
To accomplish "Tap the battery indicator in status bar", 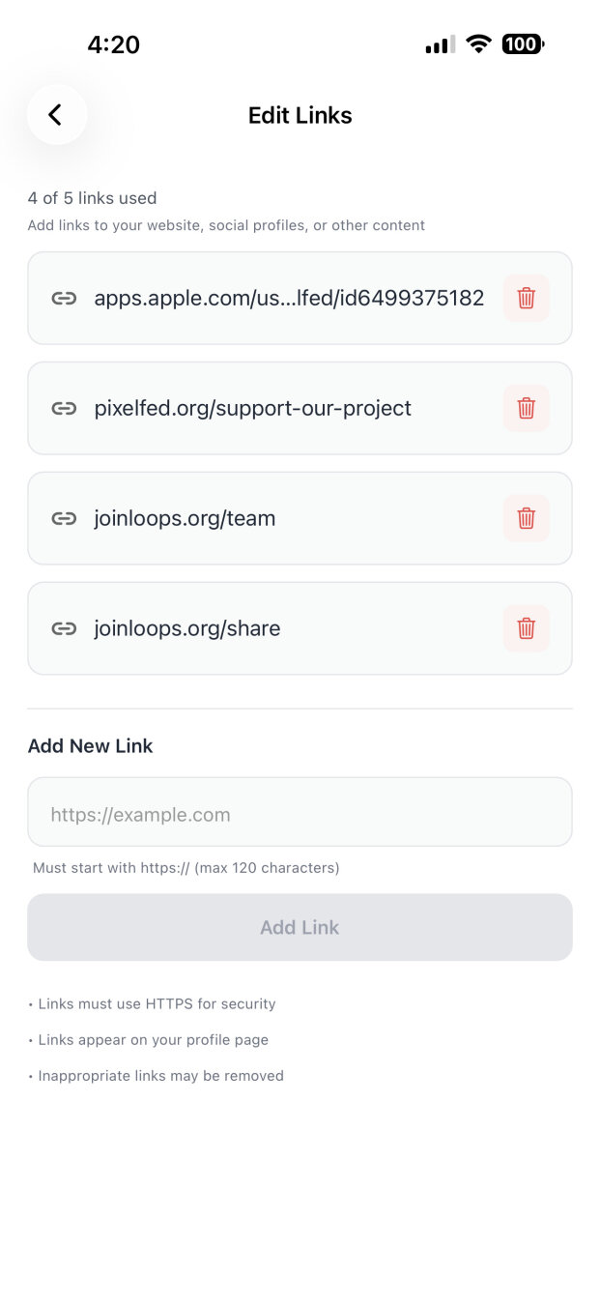I will (x=523, y=43).
